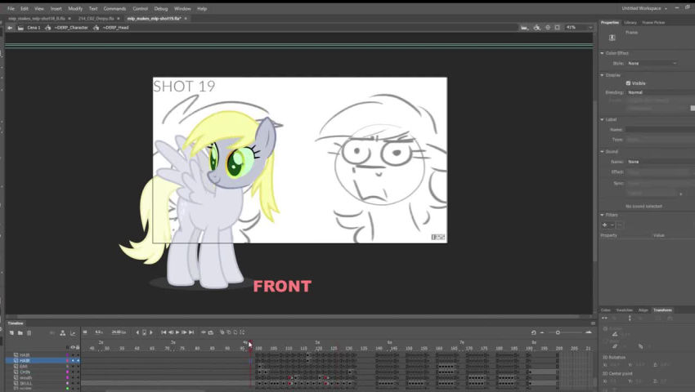Click the Add Filter plus icon
The height and width of the screenshot is (392, 695).
605,225
